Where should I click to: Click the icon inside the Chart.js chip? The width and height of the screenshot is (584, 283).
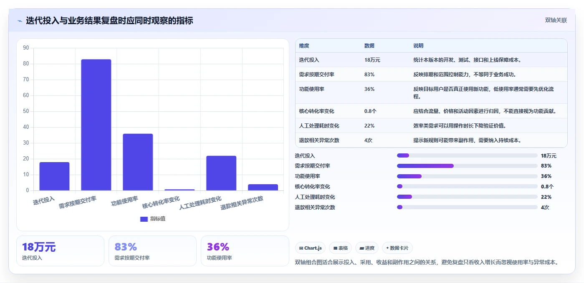[x=301, y=248]
